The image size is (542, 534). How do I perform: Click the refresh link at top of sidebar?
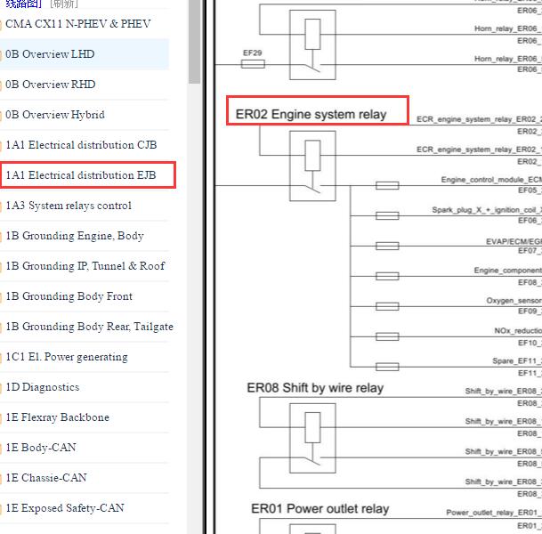(x=64, y=4)
